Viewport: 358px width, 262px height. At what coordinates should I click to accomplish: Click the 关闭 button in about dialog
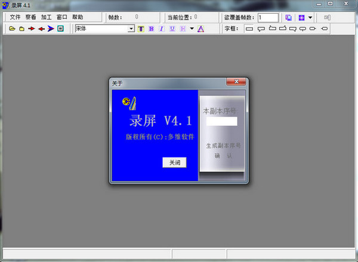click(x=174, y=162)
